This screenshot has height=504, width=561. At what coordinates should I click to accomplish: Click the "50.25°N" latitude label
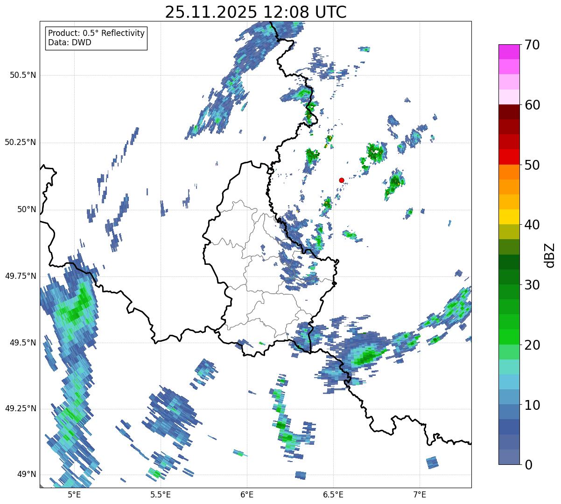pos(20,142)
